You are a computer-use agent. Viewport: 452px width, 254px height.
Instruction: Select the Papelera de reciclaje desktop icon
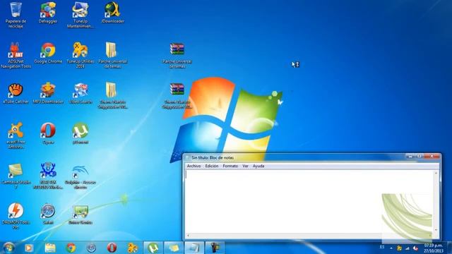pos(16,15)
